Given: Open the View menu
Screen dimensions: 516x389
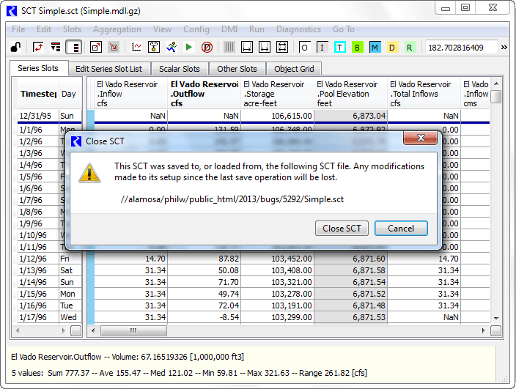Looking at the screenshot, I should [x=162, y=29].
